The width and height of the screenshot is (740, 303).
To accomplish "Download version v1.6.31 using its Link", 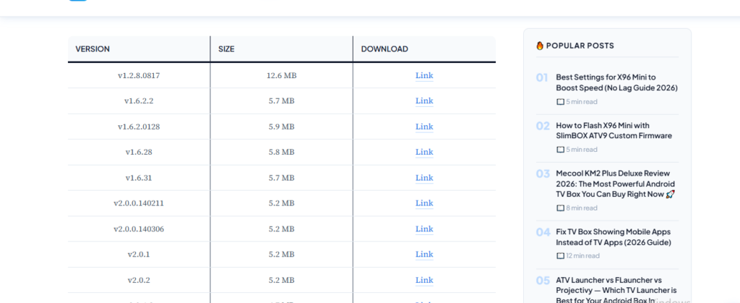I will coord(424,178).
